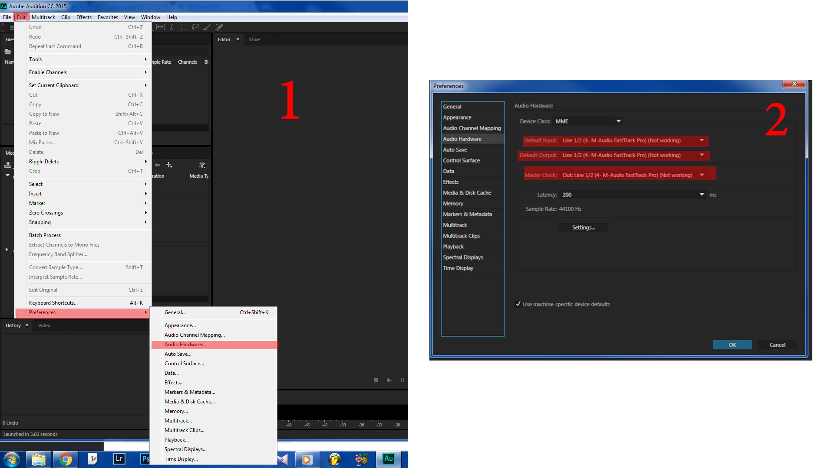Viewport: 831px width, 468px height.
Task: Switch to the Video tab
Action: pyautogui.click(x=44, y=325)
